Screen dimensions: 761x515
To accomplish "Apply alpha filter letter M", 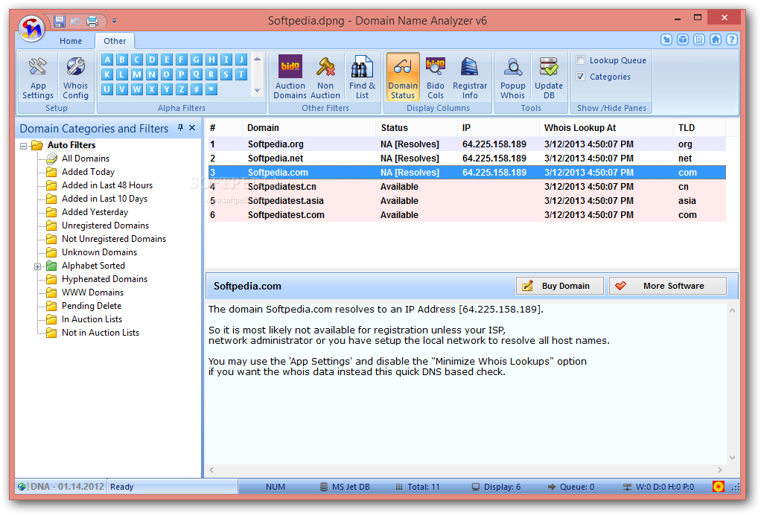I will coord(137,74).
